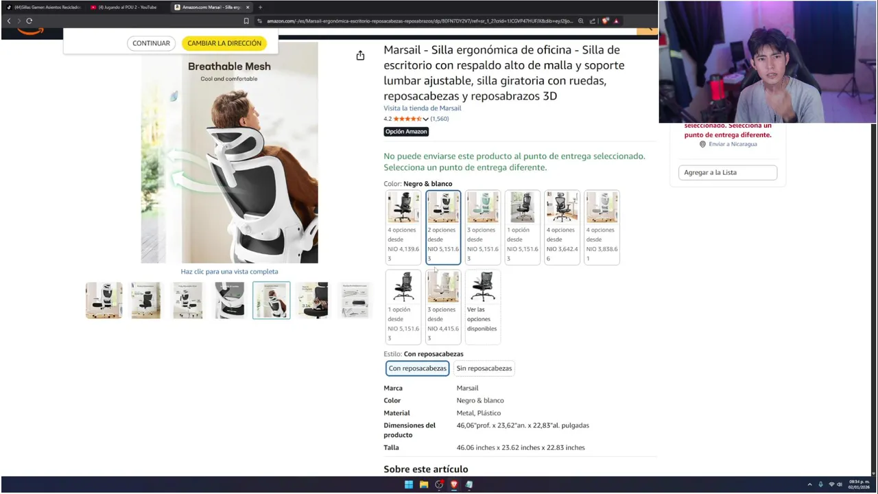This screenshot has width=878, height=494.
Task: Select color option priced NIO 3,838.61
Action: pos(602,227)
